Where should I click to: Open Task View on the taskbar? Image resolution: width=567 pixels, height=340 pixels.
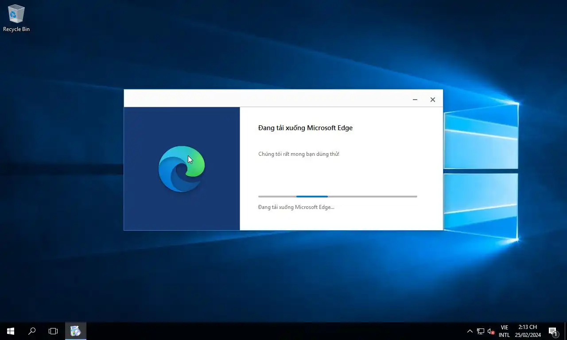(x=53, y=331)
